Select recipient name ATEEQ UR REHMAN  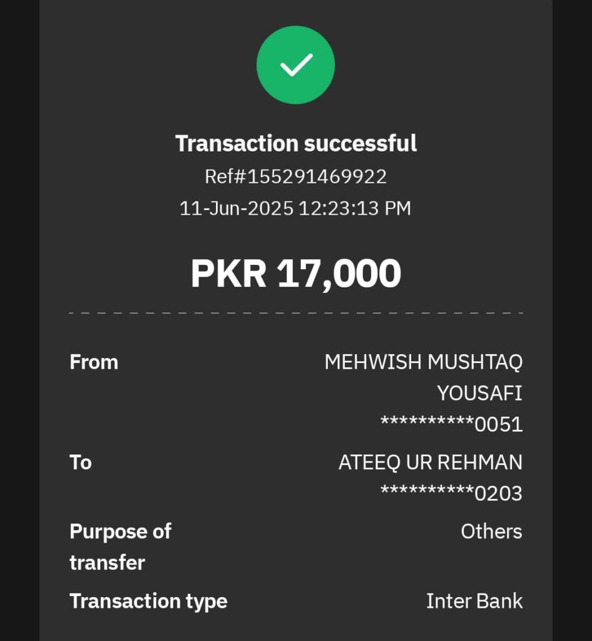431,463
